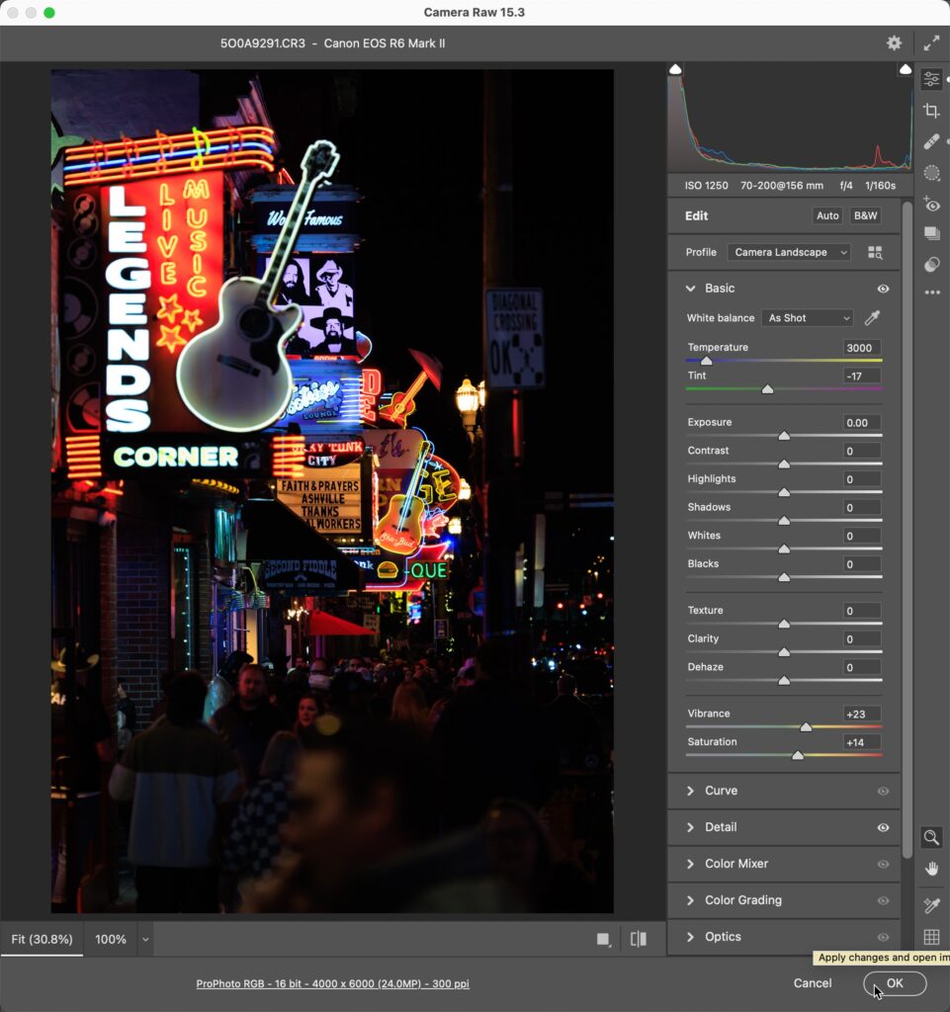Viewport: 950px width, 1012px height.
Task: Click the Cancel button
Action: (x=813, y=983)
